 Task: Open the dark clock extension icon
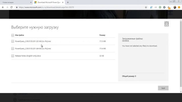point(164,7)
